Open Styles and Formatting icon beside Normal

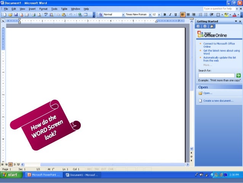point(100,15)
